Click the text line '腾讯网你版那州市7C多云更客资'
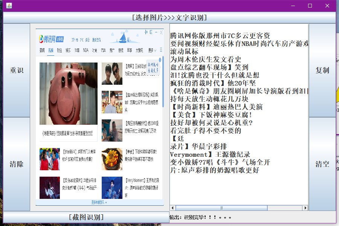Screen dimensions: 339x226 pos(220,35)
